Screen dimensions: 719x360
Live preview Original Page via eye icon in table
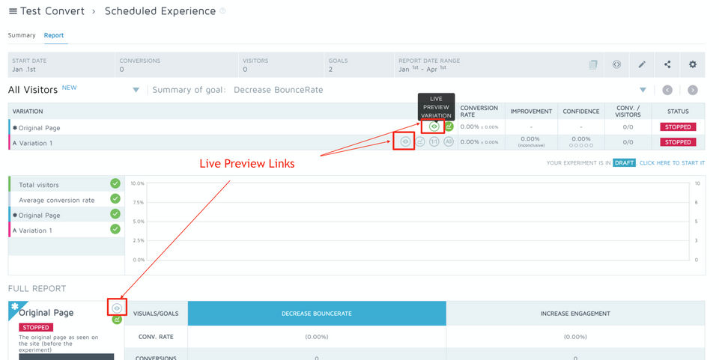434,126
